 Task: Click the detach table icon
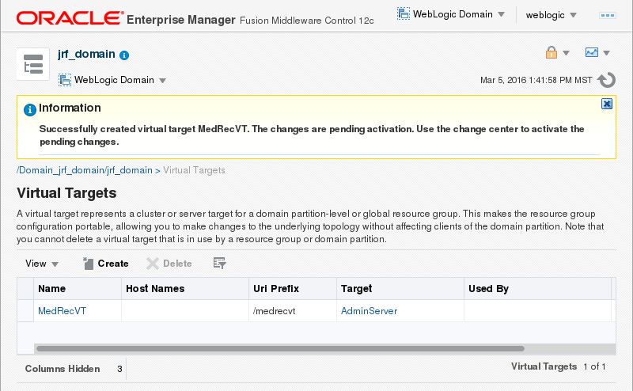[x=220, y=264]
